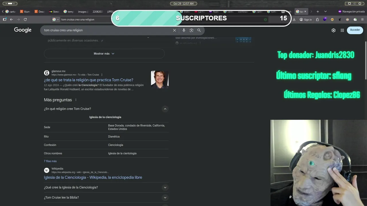Open the Oct 29 clock in top bar

click(183, 3)
